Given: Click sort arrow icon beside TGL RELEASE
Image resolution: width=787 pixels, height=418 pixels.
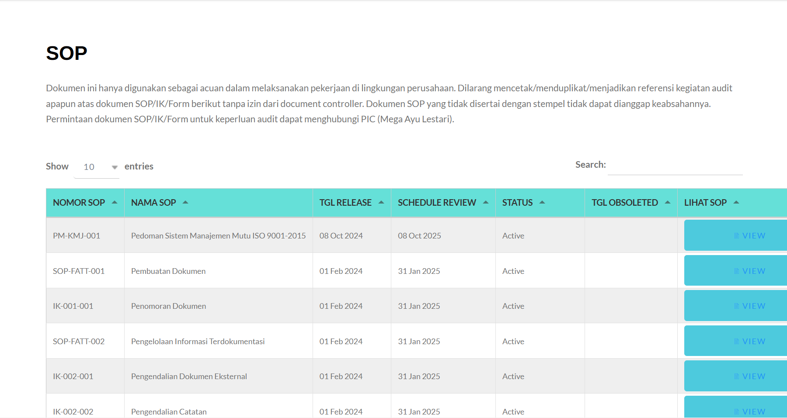Looking at the screenshot, I should pos(381,202).
